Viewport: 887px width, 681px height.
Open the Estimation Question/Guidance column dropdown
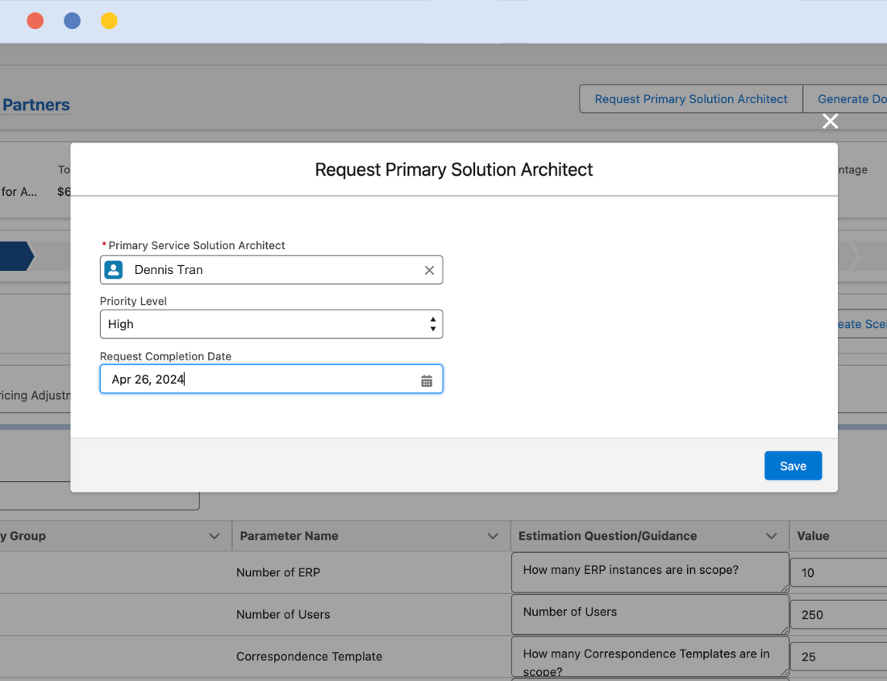coord(772,535)
